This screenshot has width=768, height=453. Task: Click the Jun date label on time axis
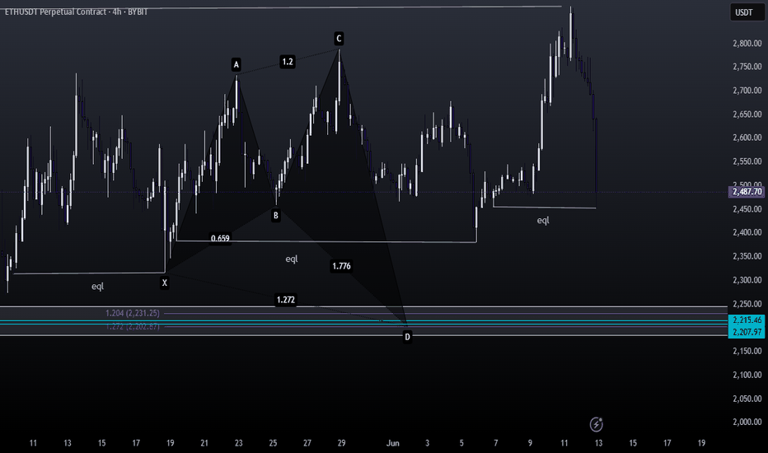coord(393,443)
